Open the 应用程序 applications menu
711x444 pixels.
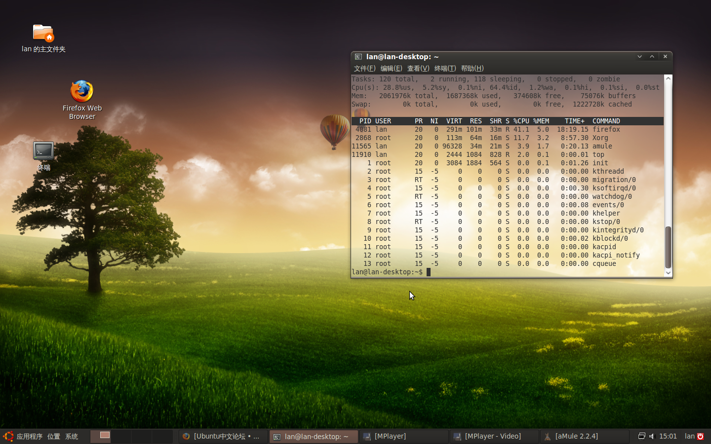tap(30, 436)
